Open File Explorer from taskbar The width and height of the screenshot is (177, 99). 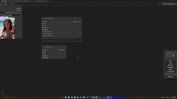coord(75,97)
